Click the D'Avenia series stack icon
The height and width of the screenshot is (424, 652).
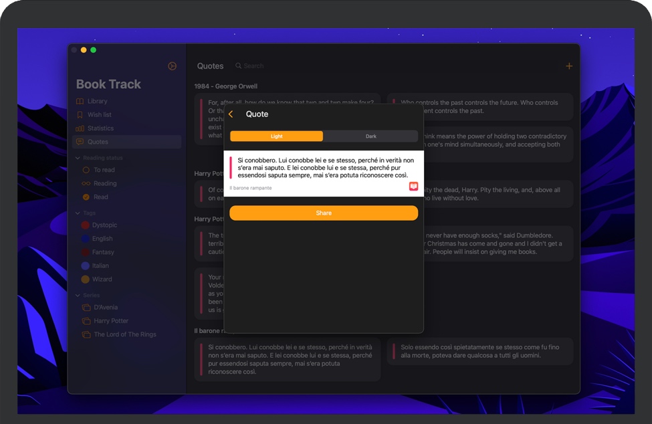point(86,308)
